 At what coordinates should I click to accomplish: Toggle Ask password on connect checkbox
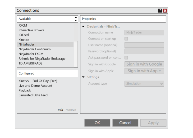(x=126, y=58)
